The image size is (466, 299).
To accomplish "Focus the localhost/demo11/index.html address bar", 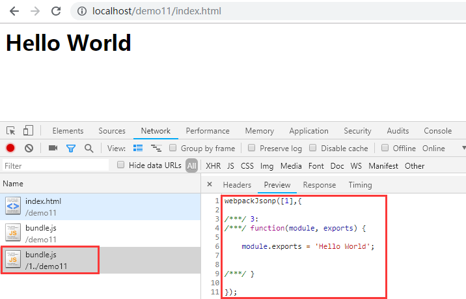I will coord(267,11).
